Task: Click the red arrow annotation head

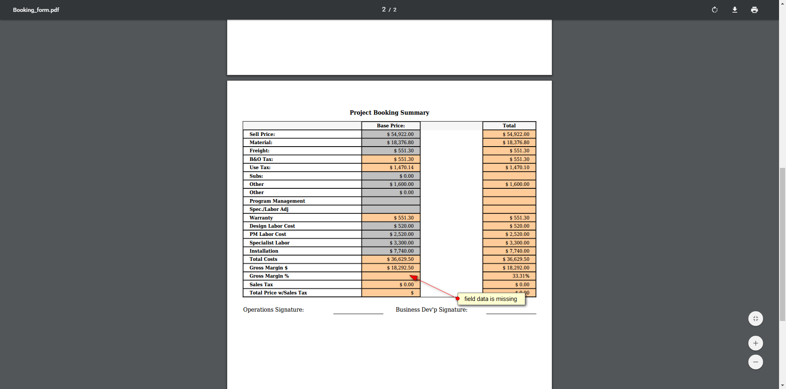Action: tap(413, 278)
